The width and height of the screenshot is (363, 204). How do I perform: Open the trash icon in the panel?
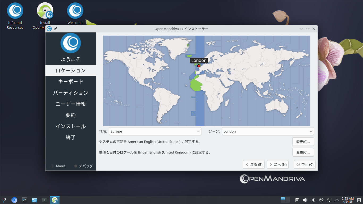pyautogui.click(x=359, y=200)
